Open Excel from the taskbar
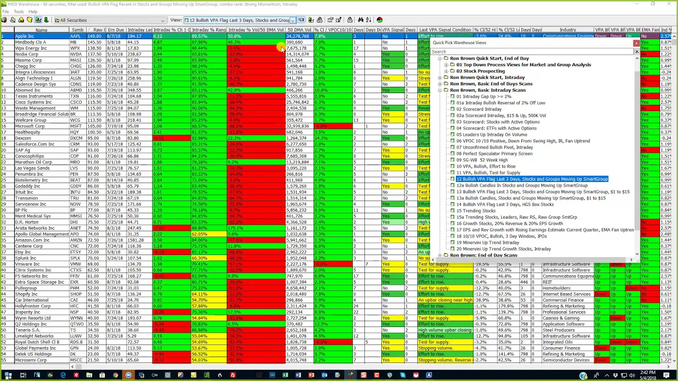 285,376
